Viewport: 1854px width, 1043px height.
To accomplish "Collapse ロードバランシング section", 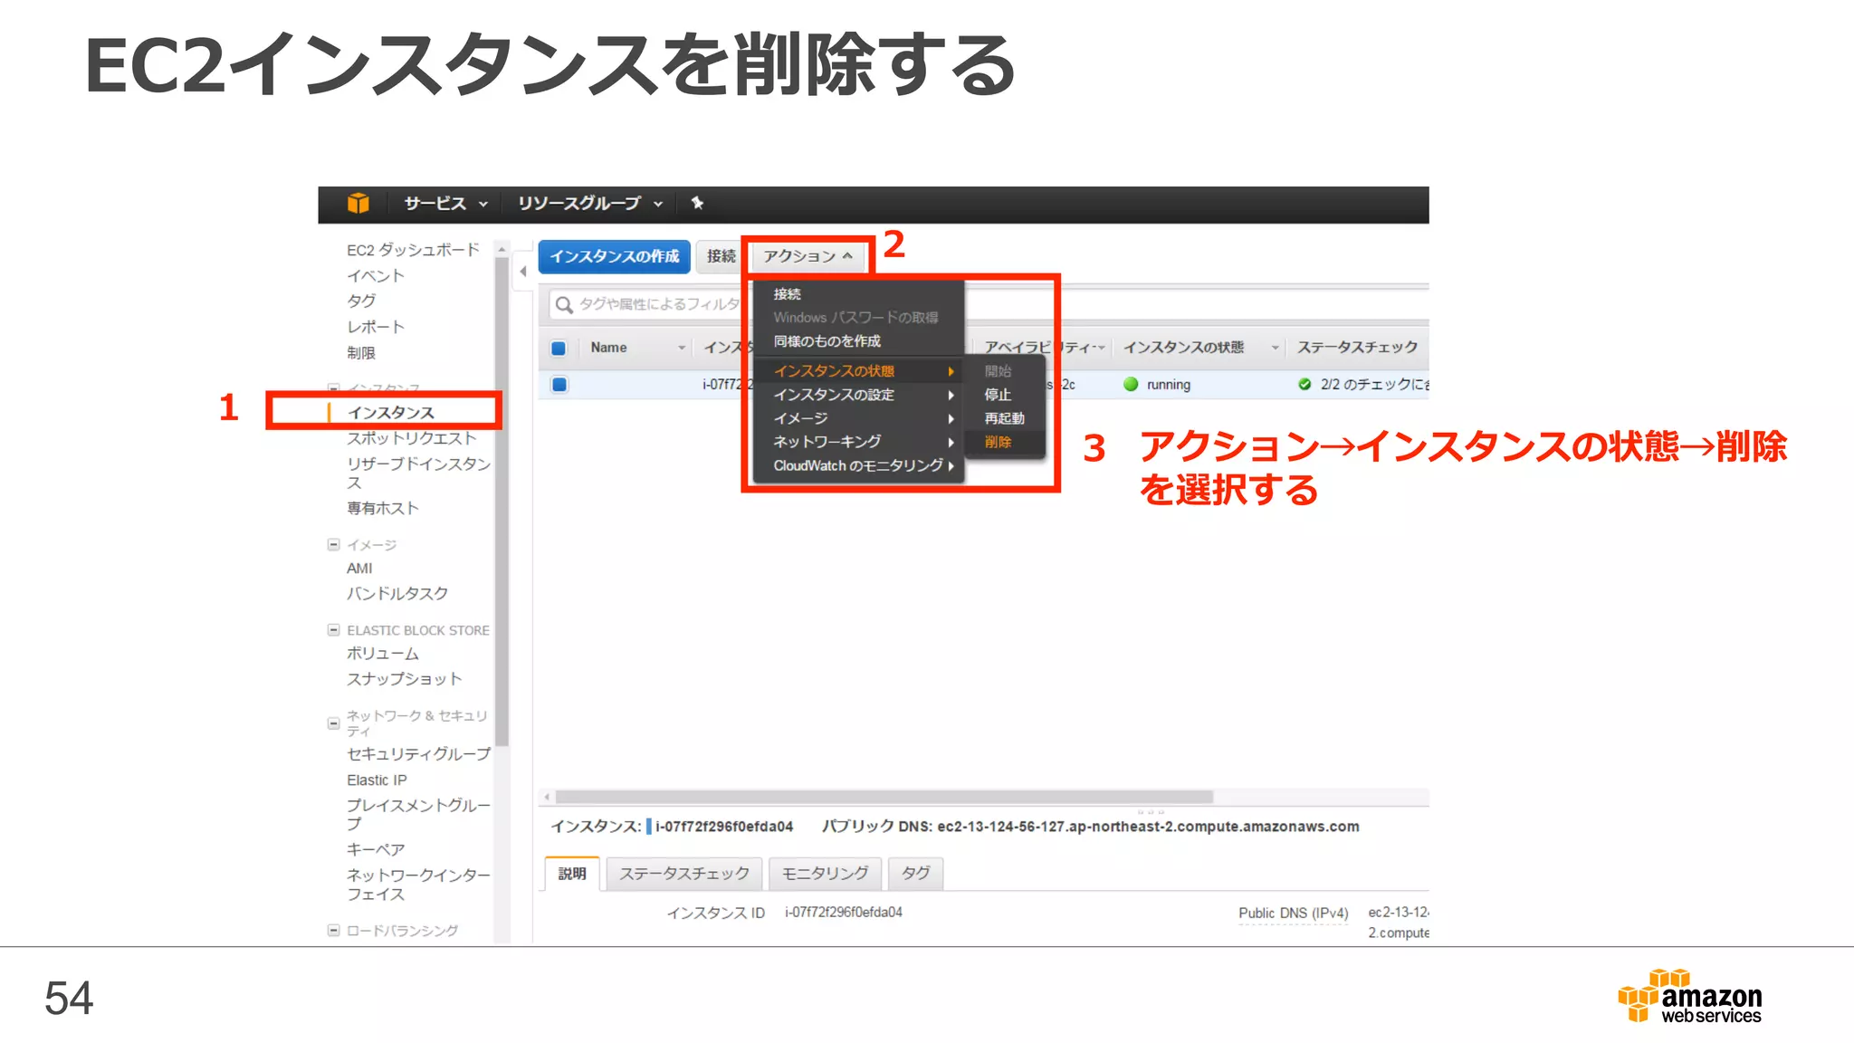I will point(333,930).
